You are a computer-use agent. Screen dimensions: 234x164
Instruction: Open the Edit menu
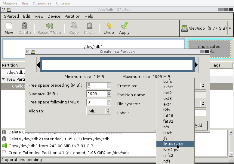point(26,16)
